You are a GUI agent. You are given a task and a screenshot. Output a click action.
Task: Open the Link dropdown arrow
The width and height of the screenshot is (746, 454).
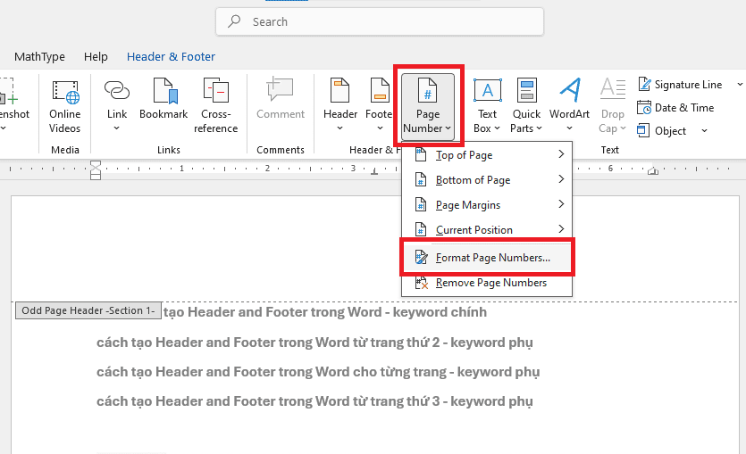click(116, 128)
